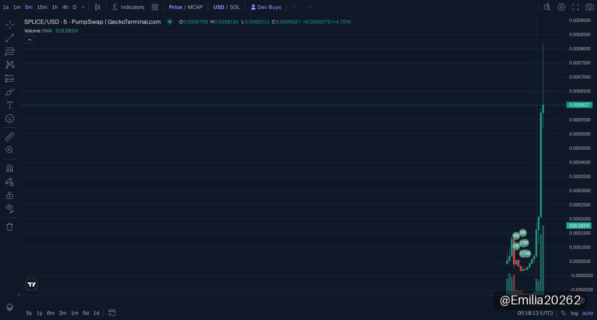Image resolution: width=597 pixels, height=320 pixels.
Task: Collapse the left toolbar with small arrow
Action: 19,295
